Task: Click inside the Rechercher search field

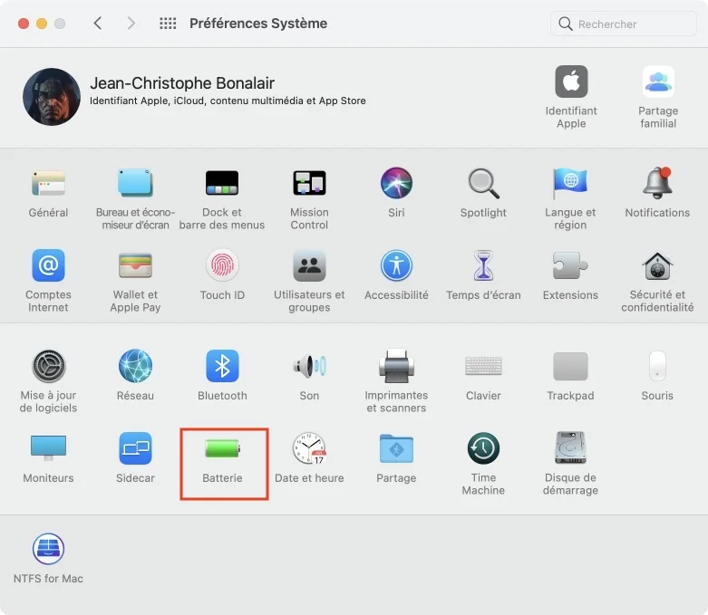Action: pos(623,24)
